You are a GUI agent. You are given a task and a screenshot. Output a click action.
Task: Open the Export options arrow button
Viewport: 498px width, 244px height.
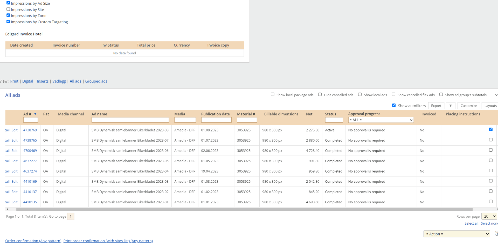451,106
